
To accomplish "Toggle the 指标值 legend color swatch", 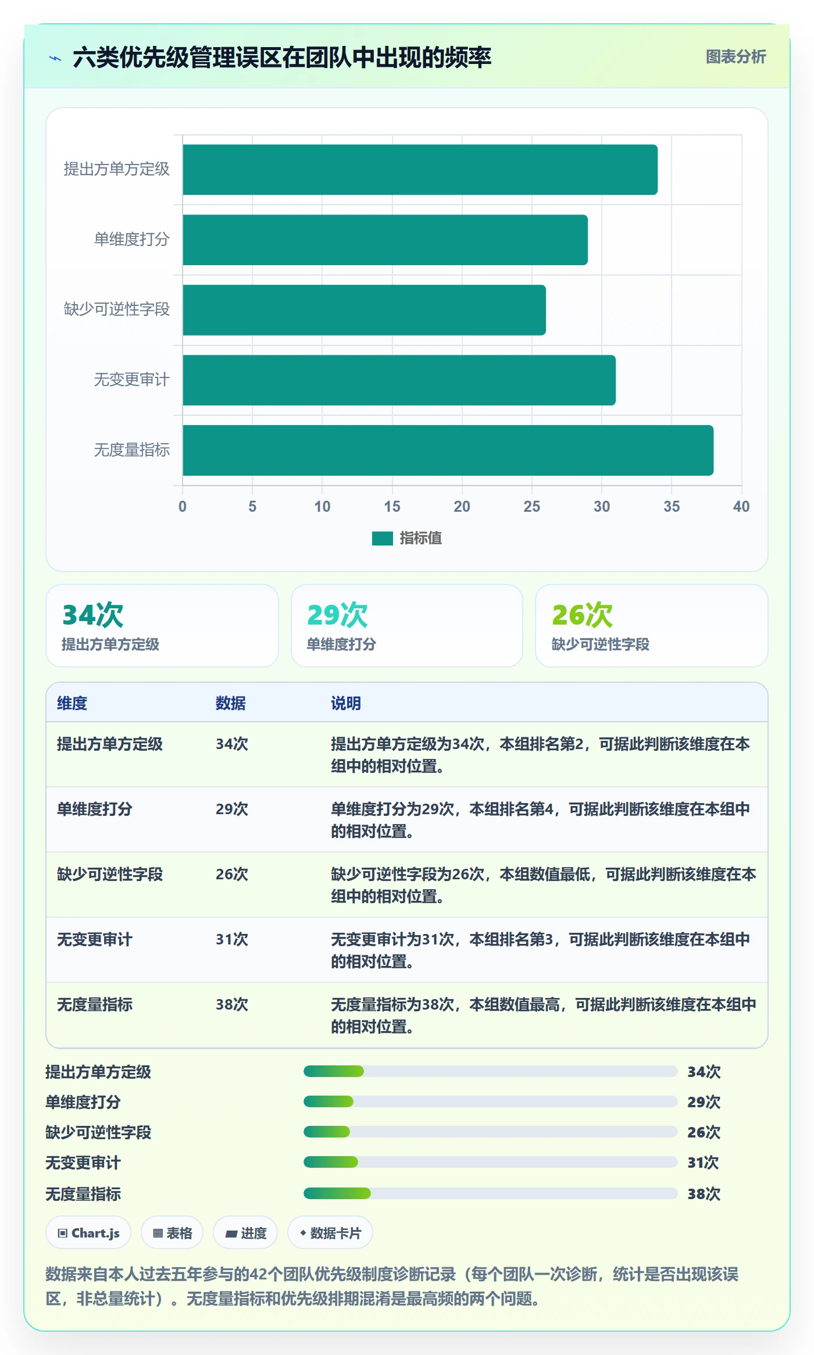I will click(383, 539).
